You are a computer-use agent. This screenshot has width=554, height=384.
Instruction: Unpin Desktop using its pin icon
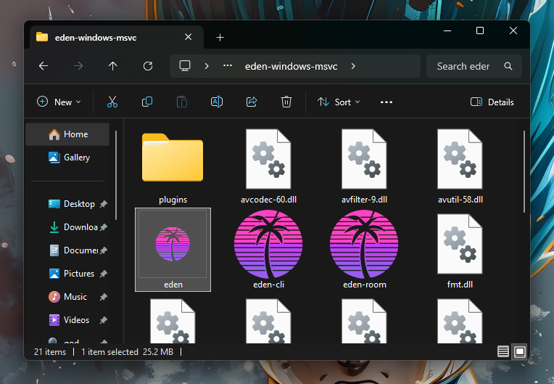pos(103,204)
